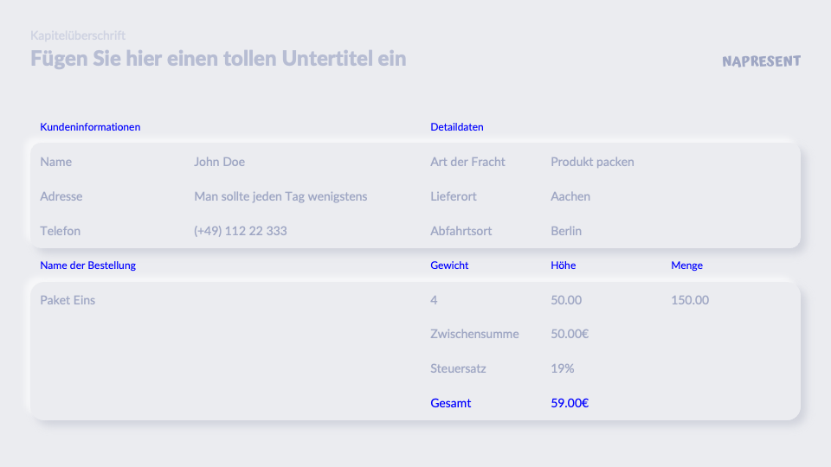Select the Paket Eins order row
Image resolution: width=831 pixels, height=467 pixels.
(68, 300)
